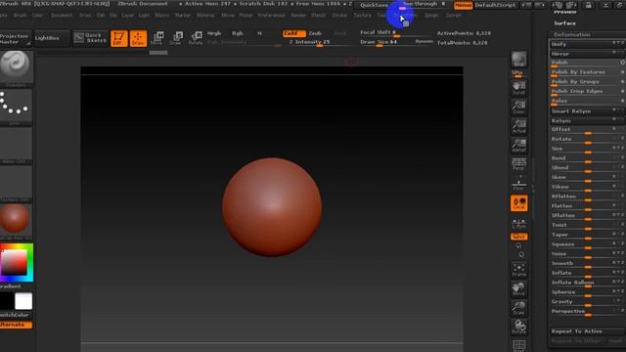The width and height of the screenshot is (626, 352).
Task: Toggle Zadd sculpt mode
Action: (x=294, y=33)
